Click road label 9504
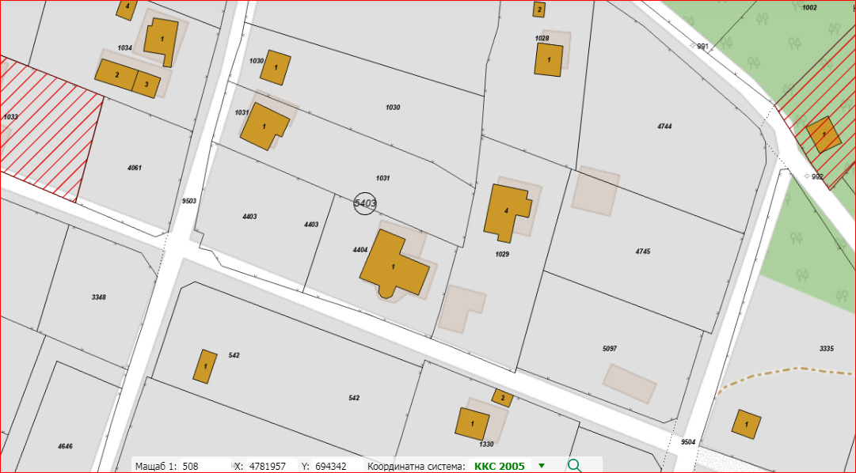The image size is (856, 473). point(687,442)
